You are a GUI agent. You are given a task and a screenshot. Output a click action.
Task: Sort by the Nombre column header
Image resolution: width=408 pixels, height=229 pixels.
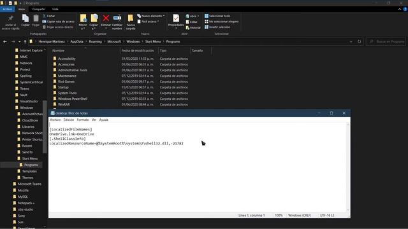pyautogui.click(x=58, y=51)
